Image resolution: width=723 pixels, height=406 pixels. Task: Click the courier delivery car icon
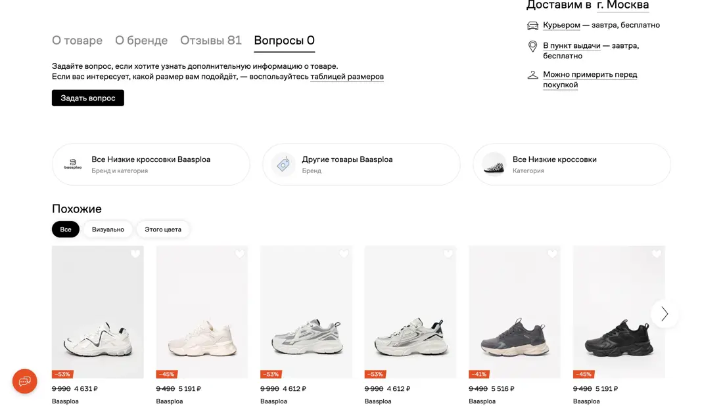pos(533,26)
